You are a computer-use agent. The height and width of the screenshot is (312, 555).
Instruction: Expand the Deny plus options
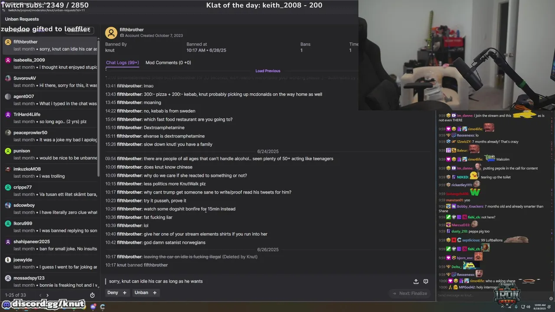[124, 292]
